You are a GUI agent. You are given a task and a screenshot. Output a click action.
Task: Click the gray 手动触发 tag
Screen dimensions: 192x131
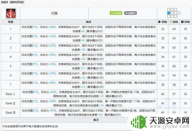131,13
